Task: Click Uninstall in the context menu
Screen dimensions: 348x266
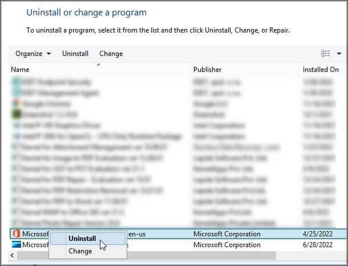Action: tap(88, 239)
